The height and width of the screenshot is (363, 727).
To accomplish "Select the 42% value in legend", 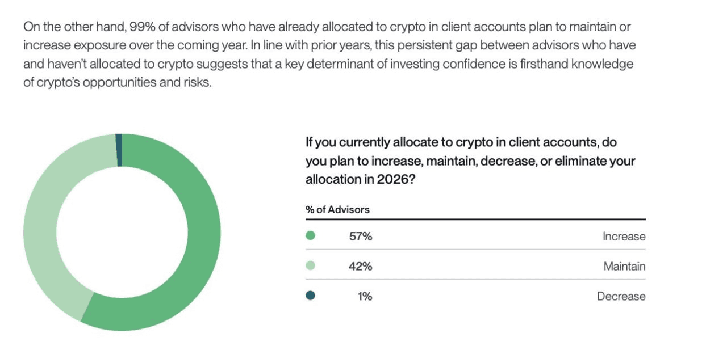I will (x=361, y=266).
